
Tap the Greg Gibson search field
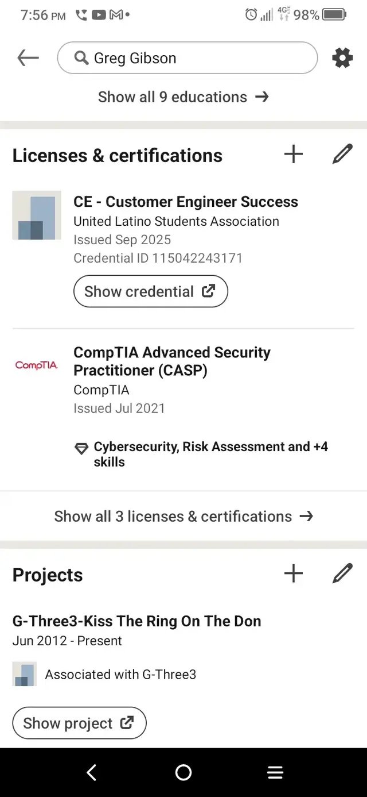188,57
